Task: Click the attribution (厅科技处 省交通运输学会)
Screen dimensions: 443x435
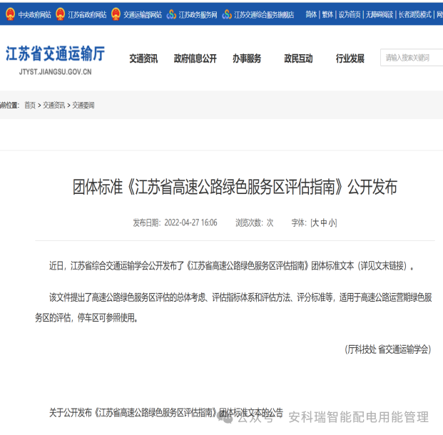Action: (388, 349)
